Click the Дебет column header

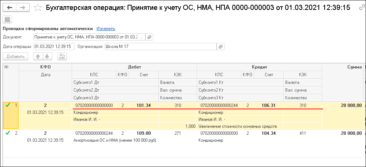pos(135,67)
